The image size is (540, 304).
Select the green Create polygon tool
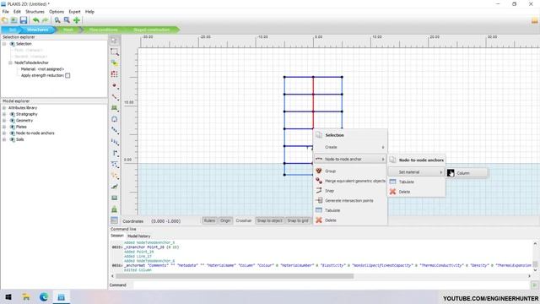coord(115,108)
